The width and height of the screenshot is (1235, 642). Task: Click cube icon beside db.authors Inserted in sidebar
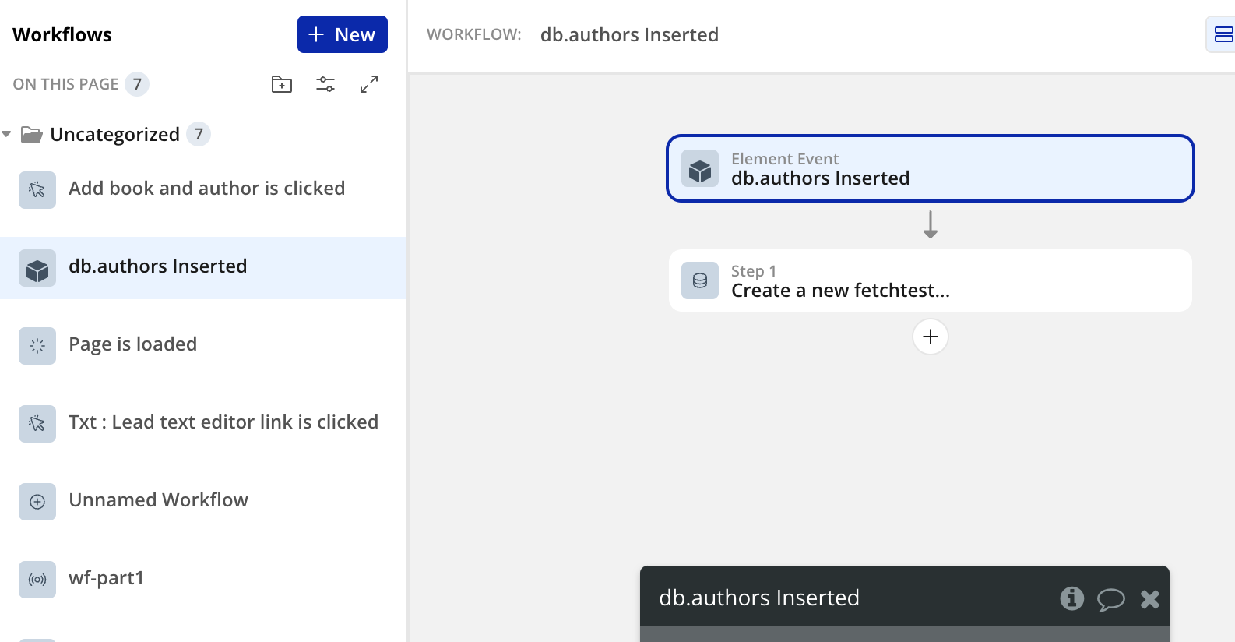[x=37, y=268]
